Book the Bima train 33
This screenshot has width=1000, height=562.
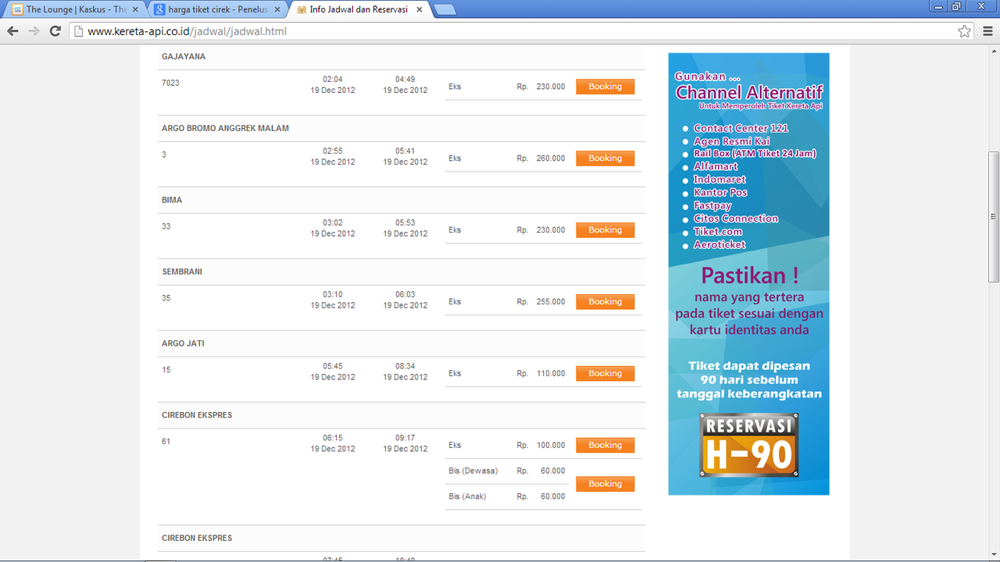(605, 230)
